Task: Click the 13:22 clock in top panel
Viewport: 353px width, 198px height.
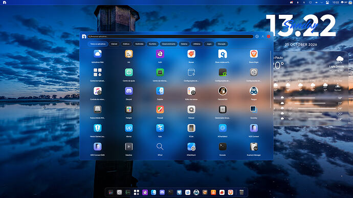Action: (336, 3)
